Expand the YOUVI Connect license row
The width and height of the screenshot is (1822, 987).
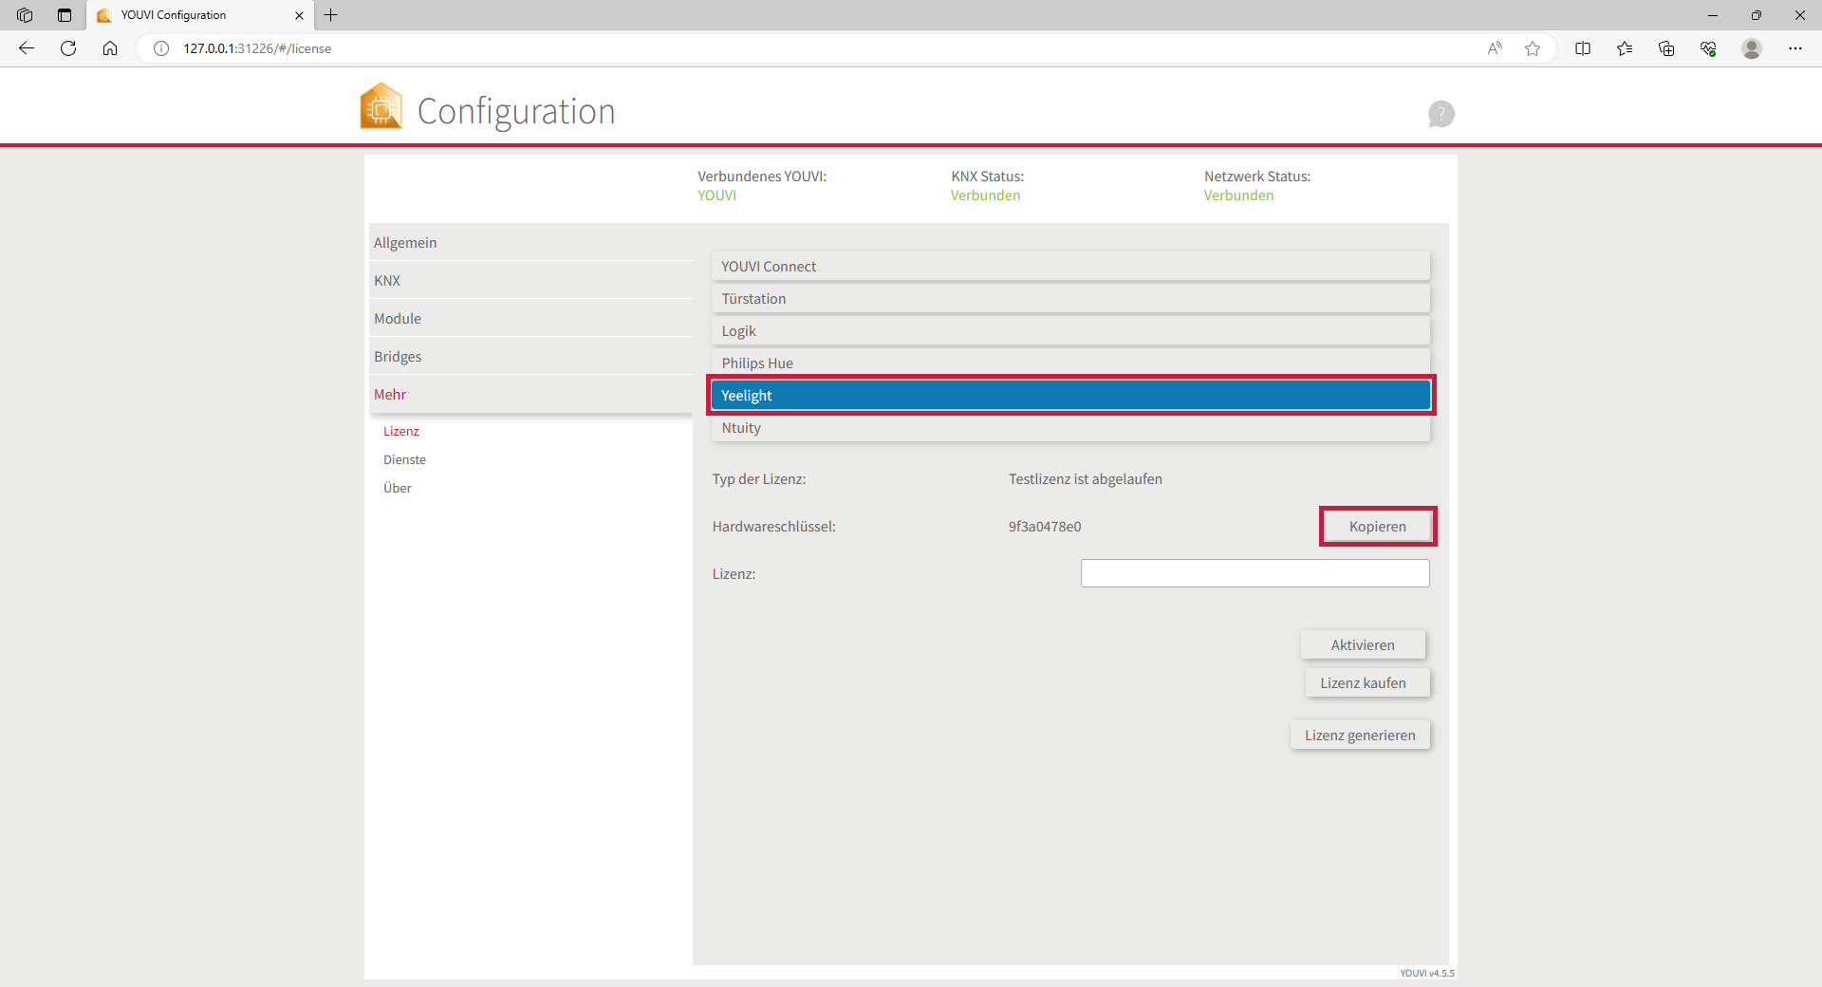(1070, 267)
